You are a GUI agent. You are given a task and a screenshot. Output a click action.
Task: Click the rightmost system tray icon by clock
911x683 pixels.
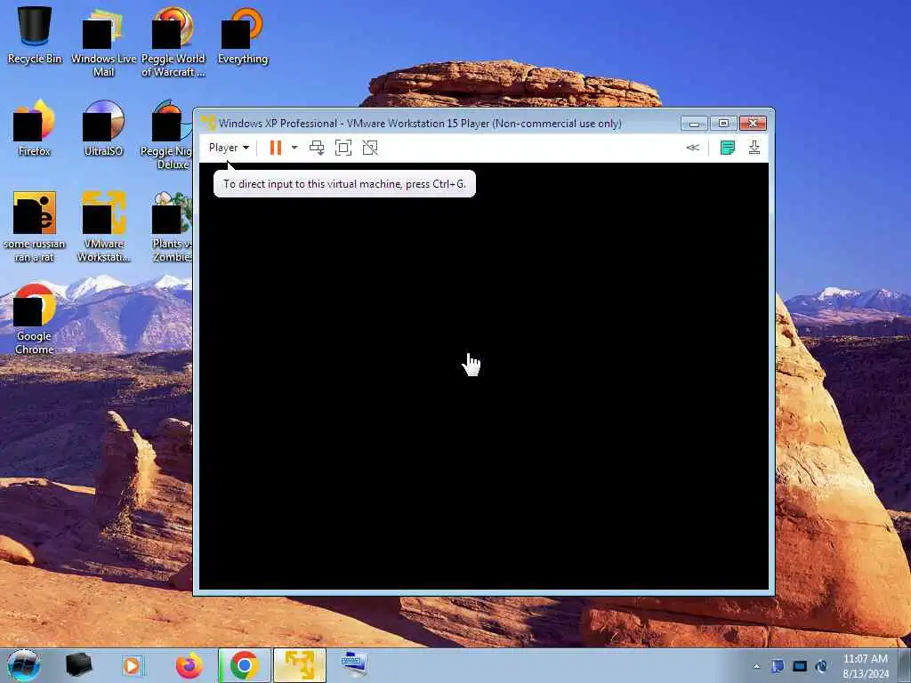[x=821, y=666]
